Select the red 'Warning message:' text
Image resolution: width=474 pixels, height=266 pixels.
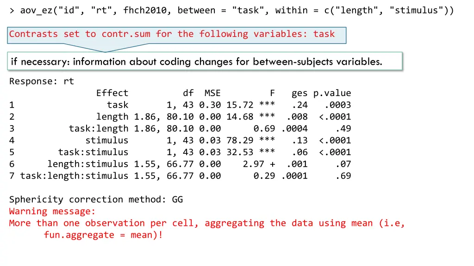(x=52, y=212)
